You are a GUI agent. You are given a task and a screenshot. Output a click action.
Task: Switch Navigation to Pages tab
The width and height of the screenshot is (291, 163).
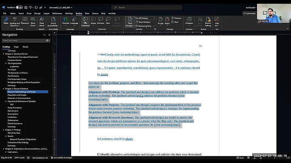[x=16, y=47]
